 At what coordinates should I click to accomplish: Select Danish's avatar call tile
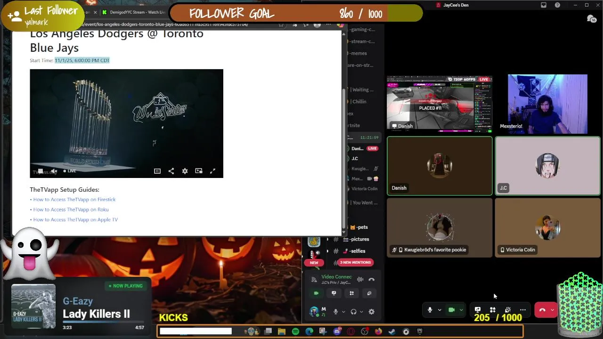coord(440,166)
